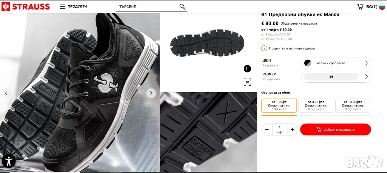Viewport: 387px width, 173px height.
Task: Show the next product image
Action: point(151,93)
